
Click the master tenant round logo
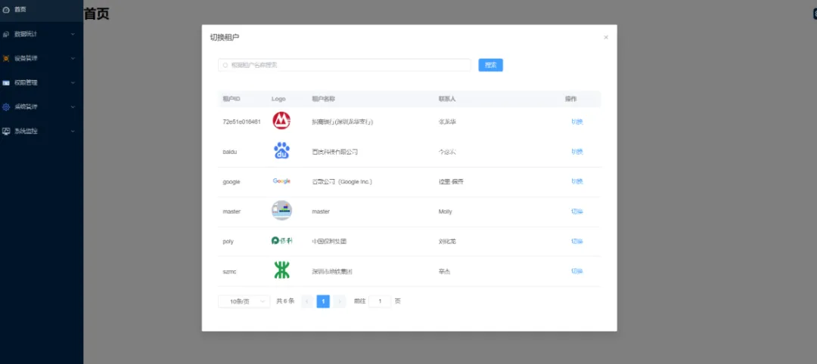click(281, 211)
